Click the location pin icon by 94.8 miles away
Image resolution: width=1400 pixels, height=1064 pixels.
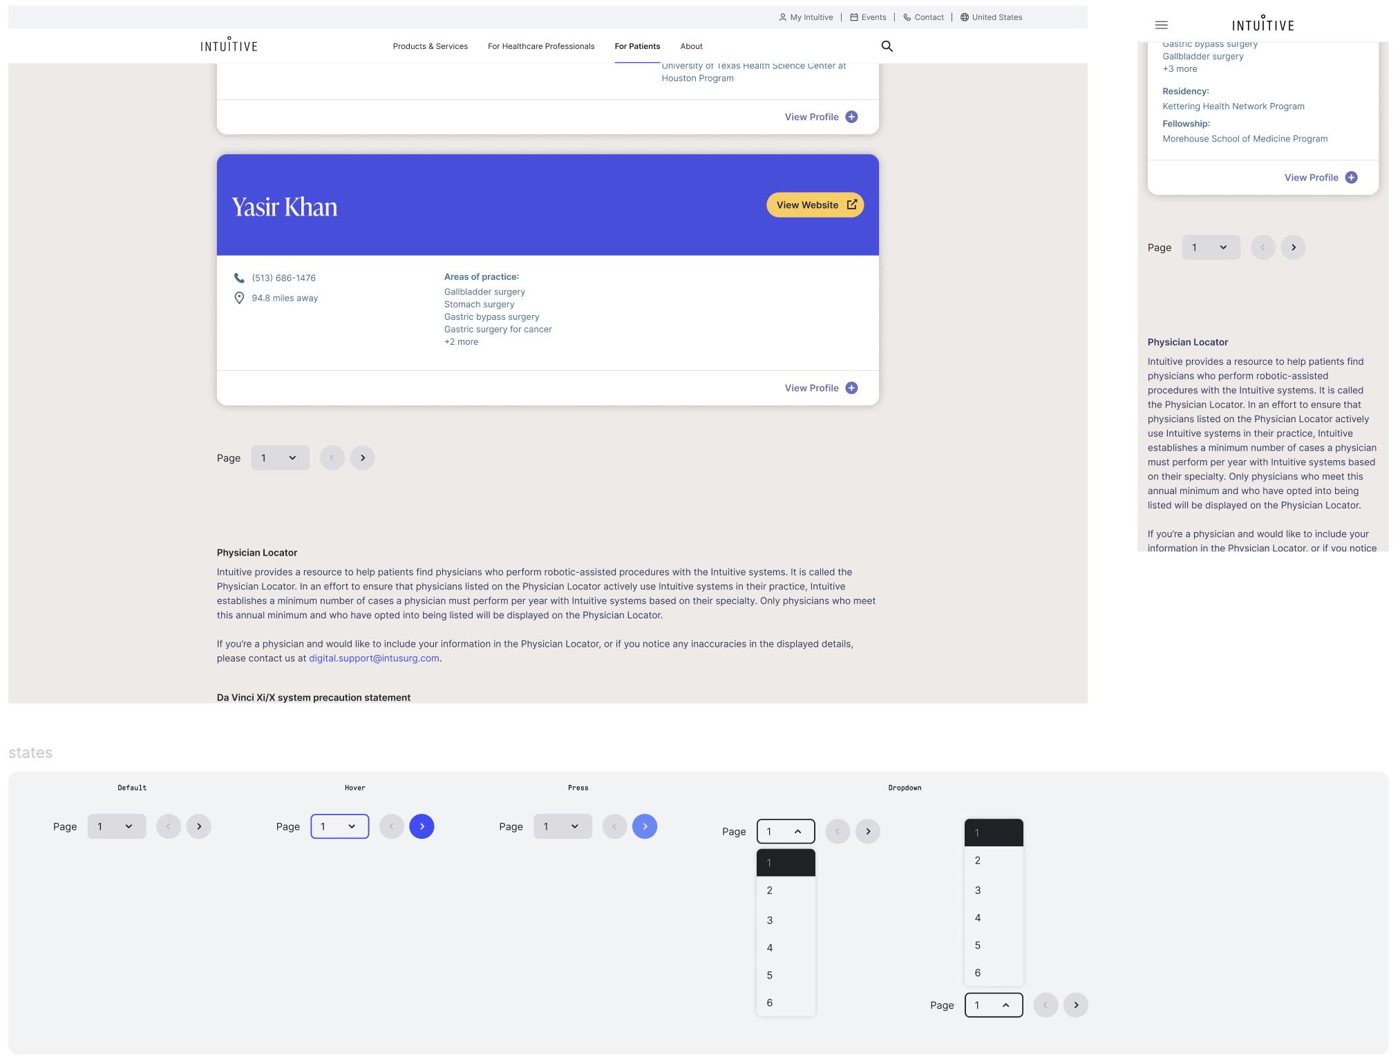239,298
